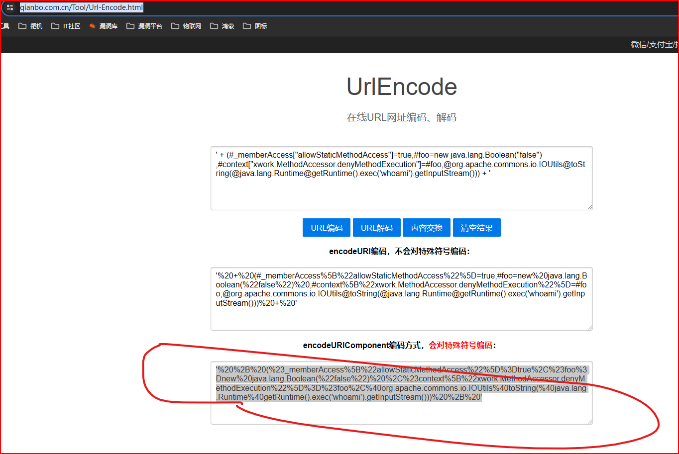
Task: Click the URL编码 button
Action: [x=327, y=228]
